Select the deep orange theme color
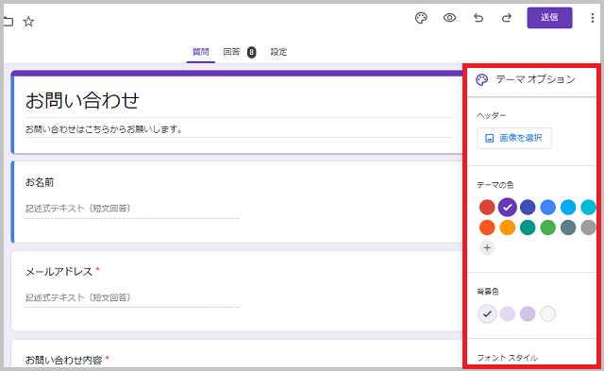The image size is (604, 371). point(487,228)
